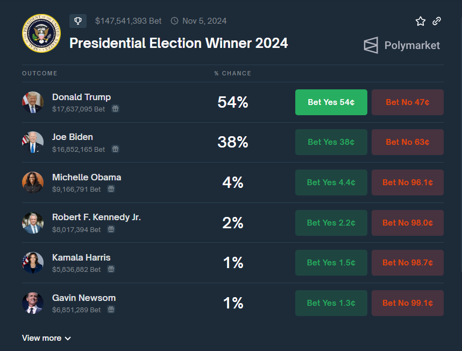Click the gift icon for Robert F. Kennedy Jr.

[x=111, y=229]
